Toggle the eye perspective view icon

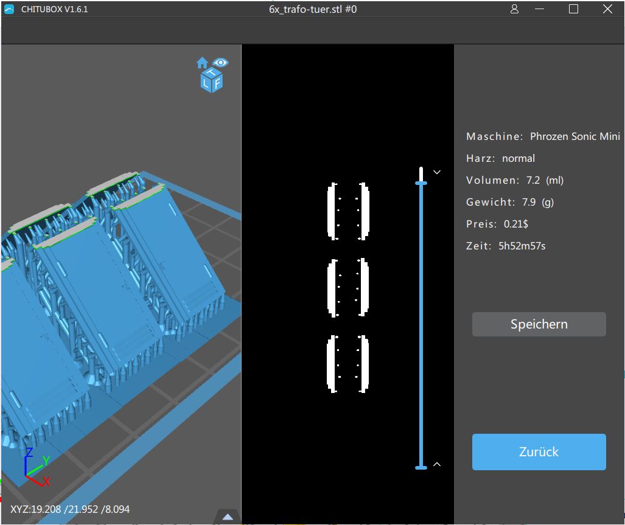pos(220,62)
